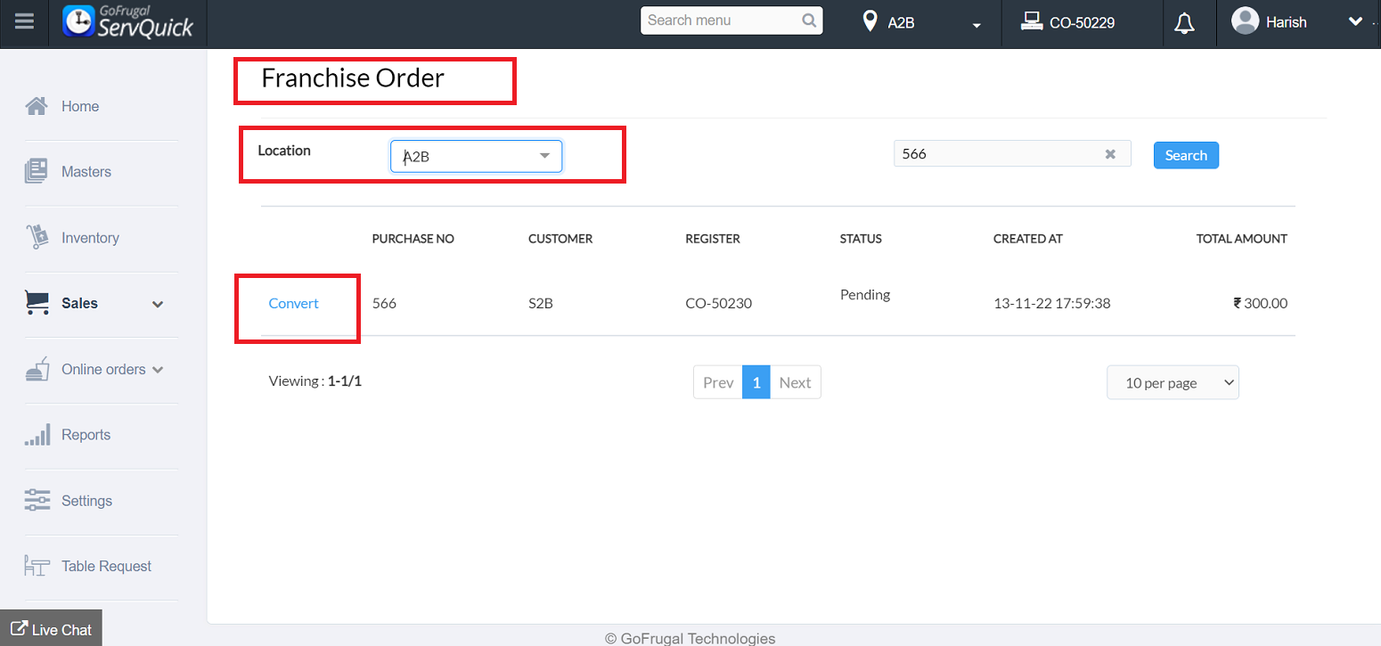1381x646 pixels.
Task: Click the GoFrugal ServQuick logo
Action: pos(128,21)
